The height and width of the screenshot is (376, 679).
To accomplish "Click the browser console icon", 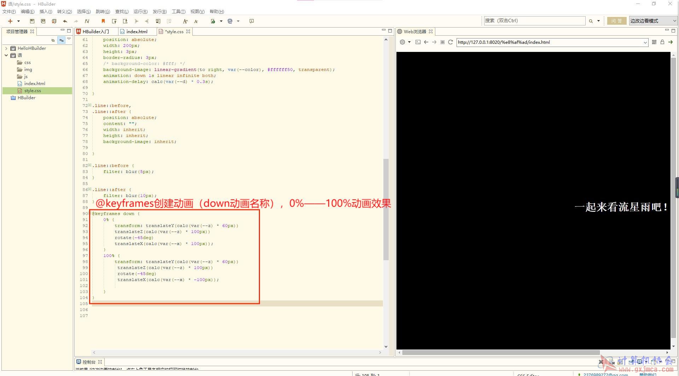I will click(418, 42).
